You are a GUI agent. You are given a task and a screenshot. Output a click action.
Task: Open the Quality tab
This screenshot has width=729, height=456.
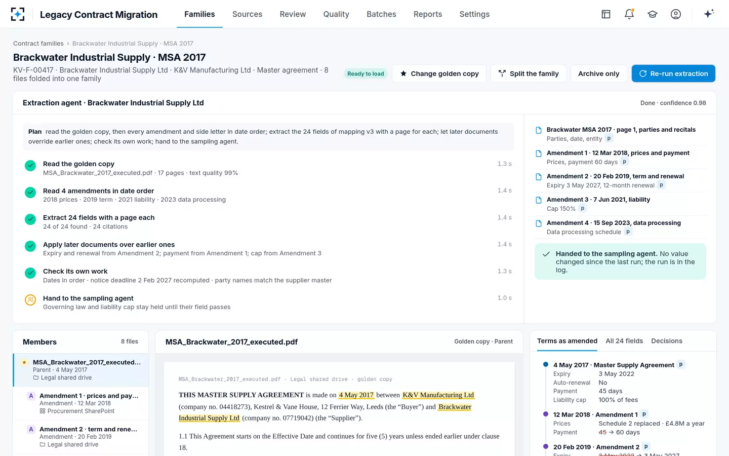[336, 14]
